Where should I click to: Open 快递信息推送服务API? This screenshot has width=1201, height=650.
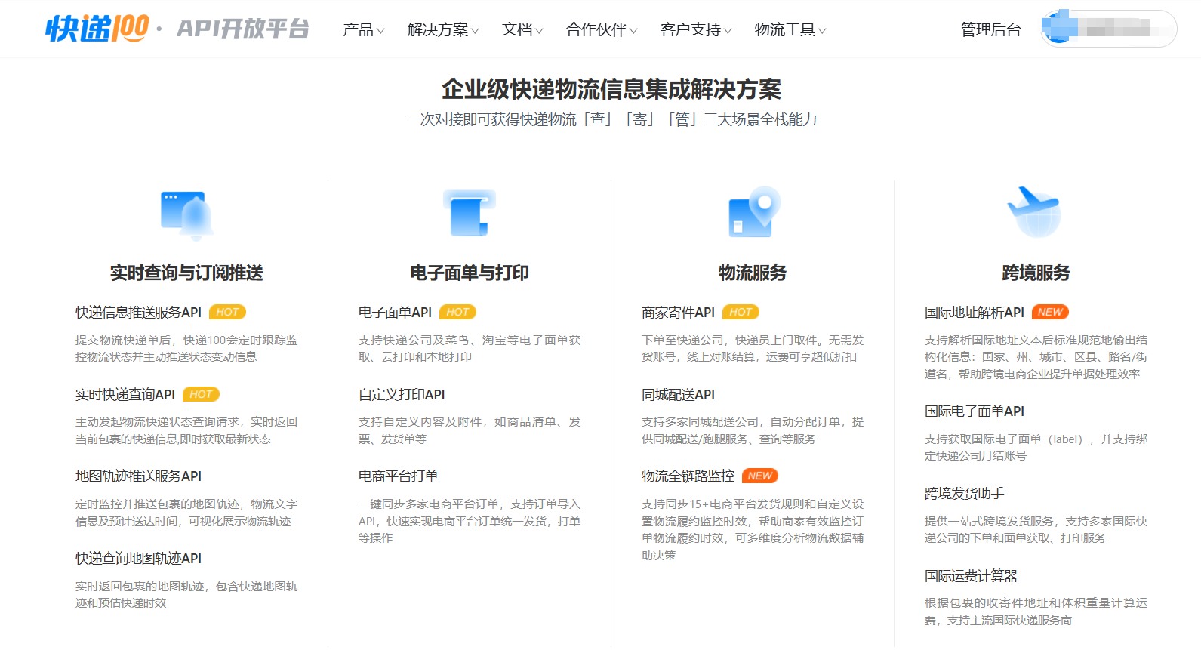coord(138,312)
